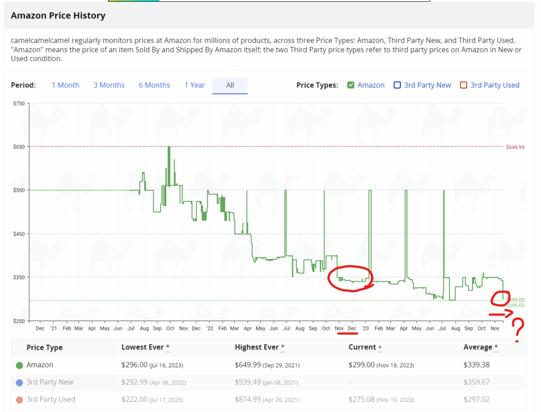Viewport: 541px width, 412px height.
Task: Click the "Price Types:" label
Action: pos(317,85)
